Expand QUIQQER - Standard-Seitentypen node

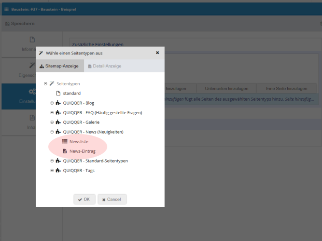[52, 161]
